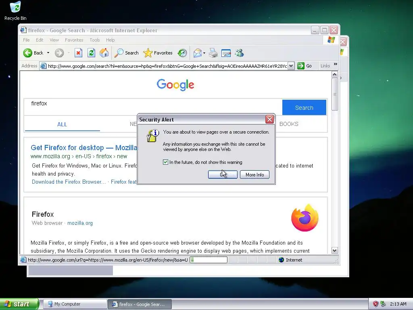Image resolution: width=413 pixels, height=310 pixels.
Task: Print the page with printer icon
Action: (213, 53)
